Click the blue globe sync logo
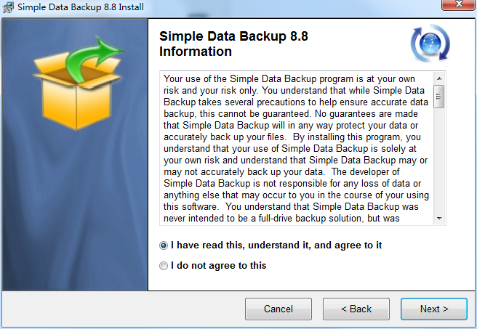This screenshot has height=329, width=477. [430, 44]
